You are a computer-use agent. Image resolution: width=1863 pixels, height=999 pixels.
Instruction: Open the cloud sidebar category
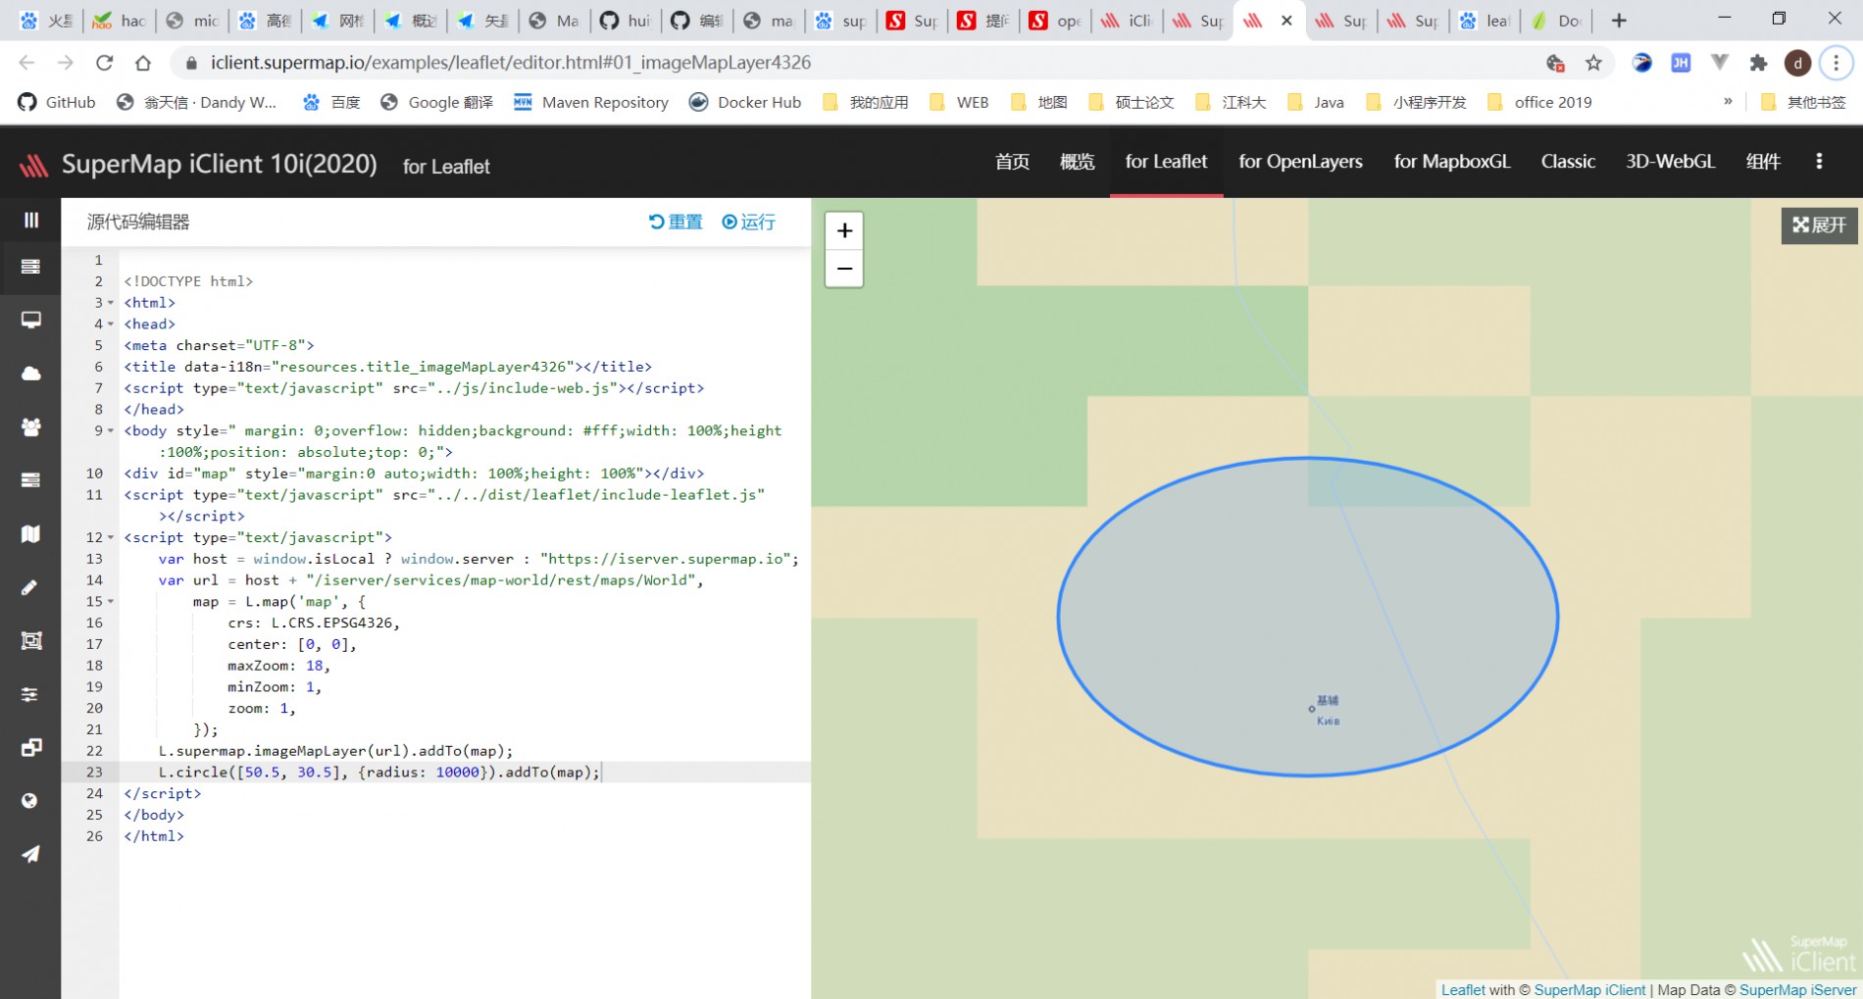coord(30,374)
